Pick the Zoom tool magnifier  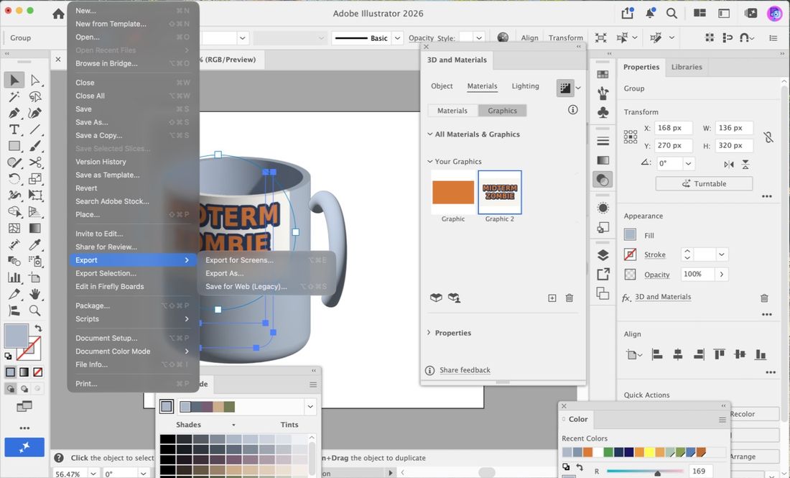tap(34, 311)
